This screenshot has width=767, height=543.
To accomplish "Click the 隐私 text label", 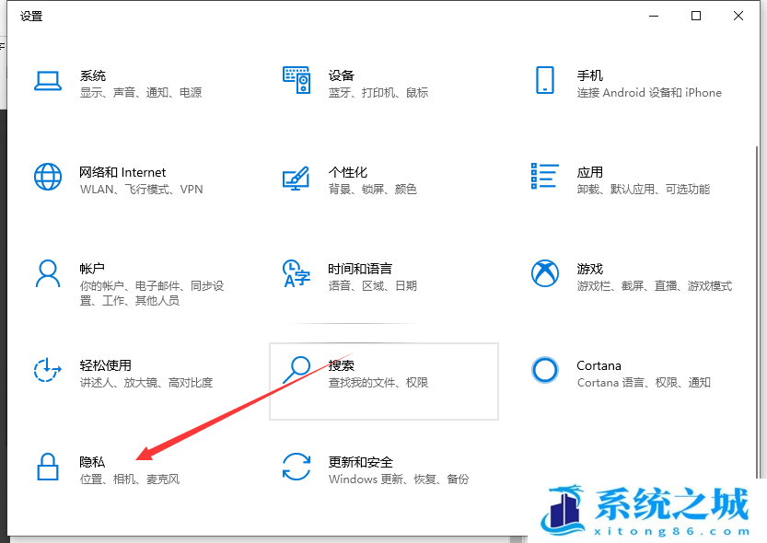I will [x=93, y=462].
